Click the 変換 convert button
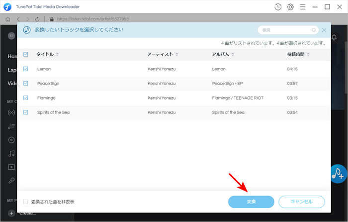The width and height of the screenshot is (348, 222). click(x=251, y=202)
